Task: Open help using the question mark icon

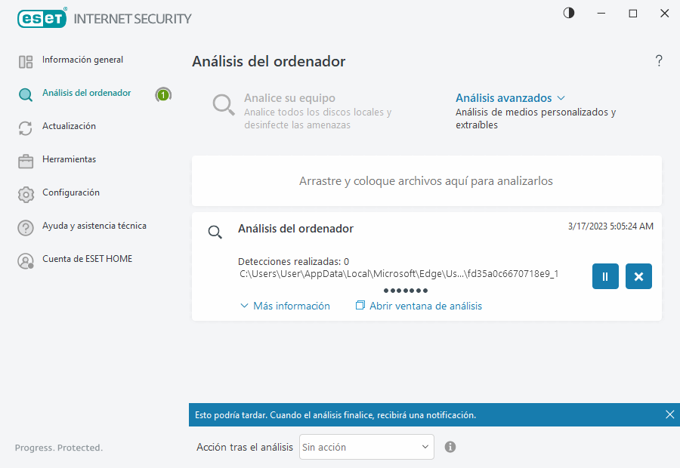Action: tap(658, 60)
